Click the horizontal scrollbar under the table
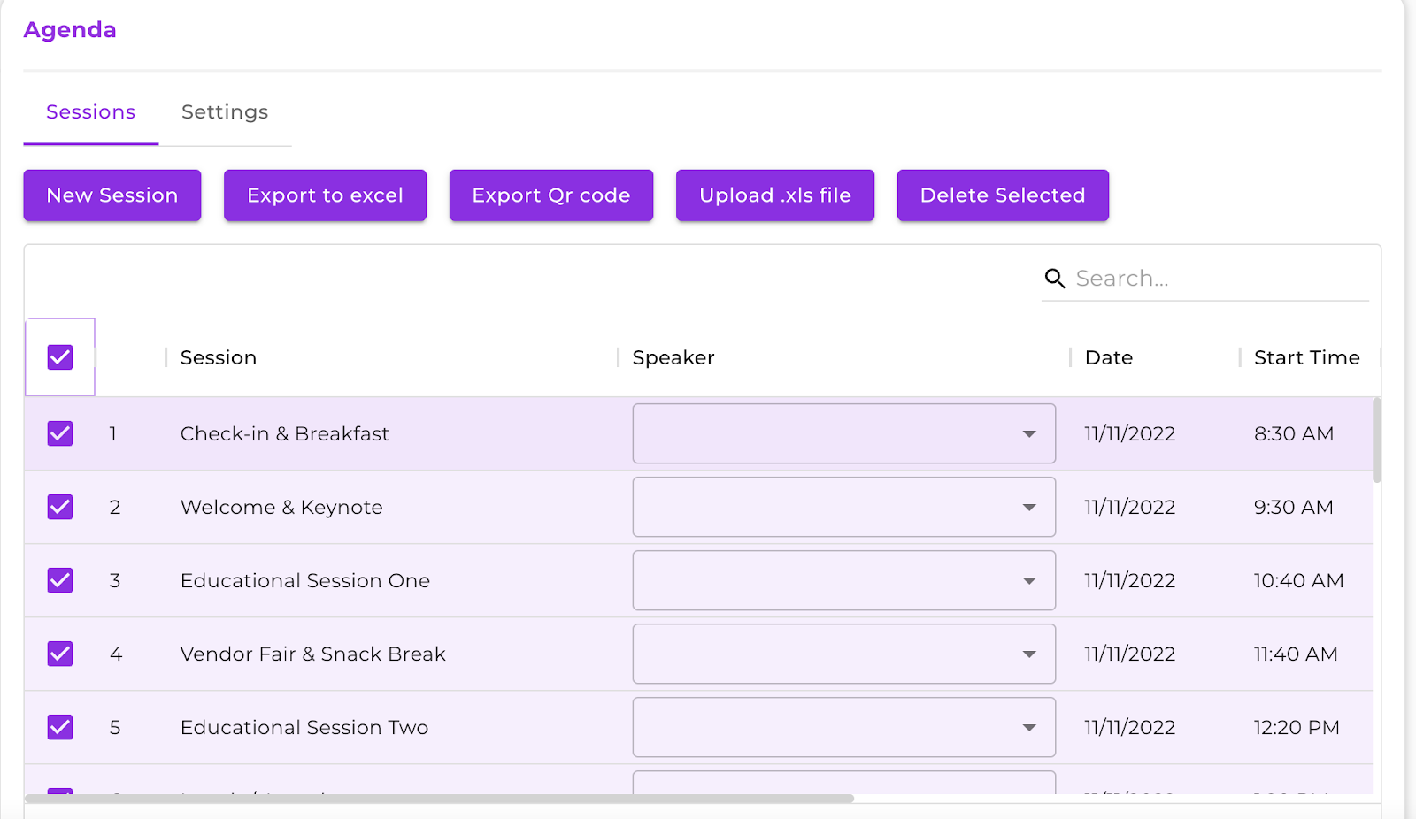 point(439,799)
